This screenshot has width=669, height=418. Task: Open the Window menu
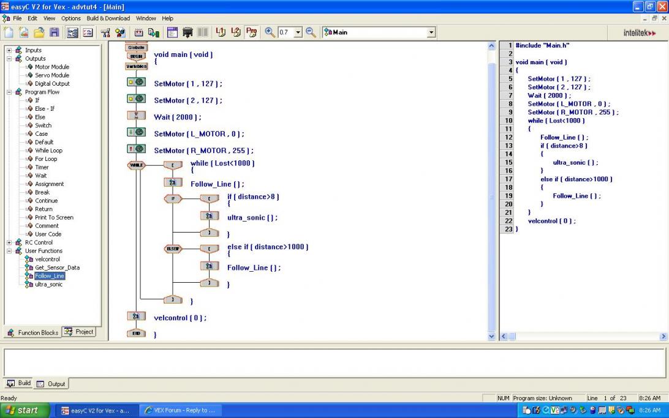(146, 18)
